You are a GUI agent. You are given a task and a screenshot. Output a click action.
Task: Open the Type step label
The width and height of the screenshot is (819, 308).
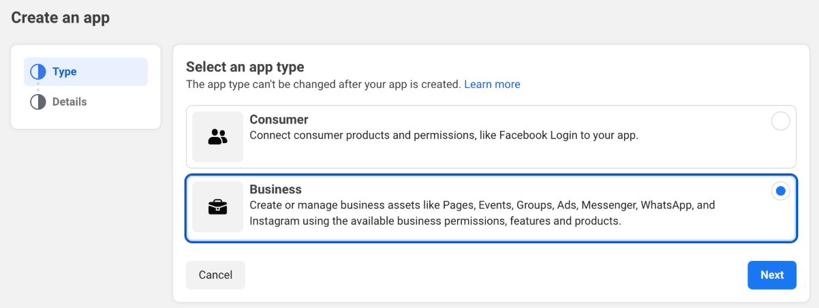[x=65, y=72]
